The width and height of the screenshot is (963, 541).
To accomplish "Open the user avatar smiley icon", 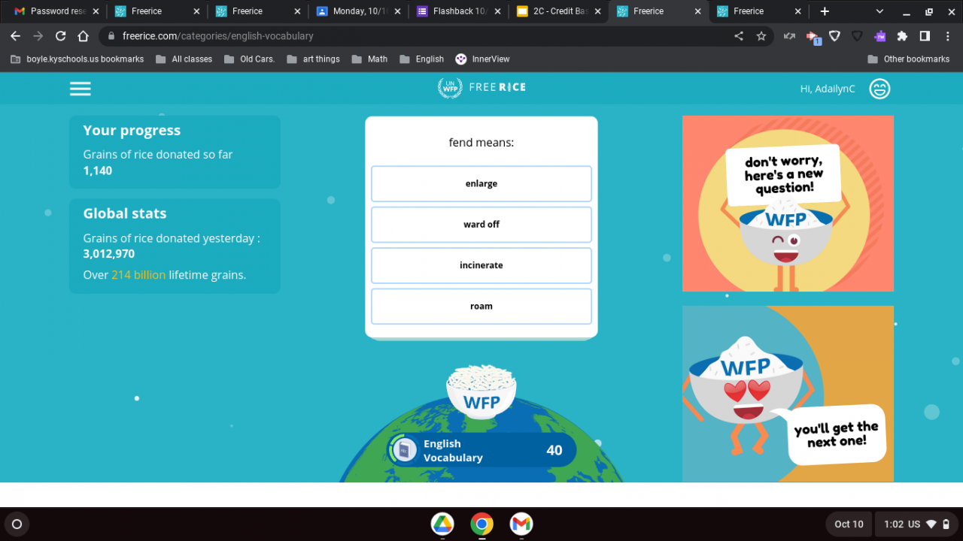I will coord(879,89).
